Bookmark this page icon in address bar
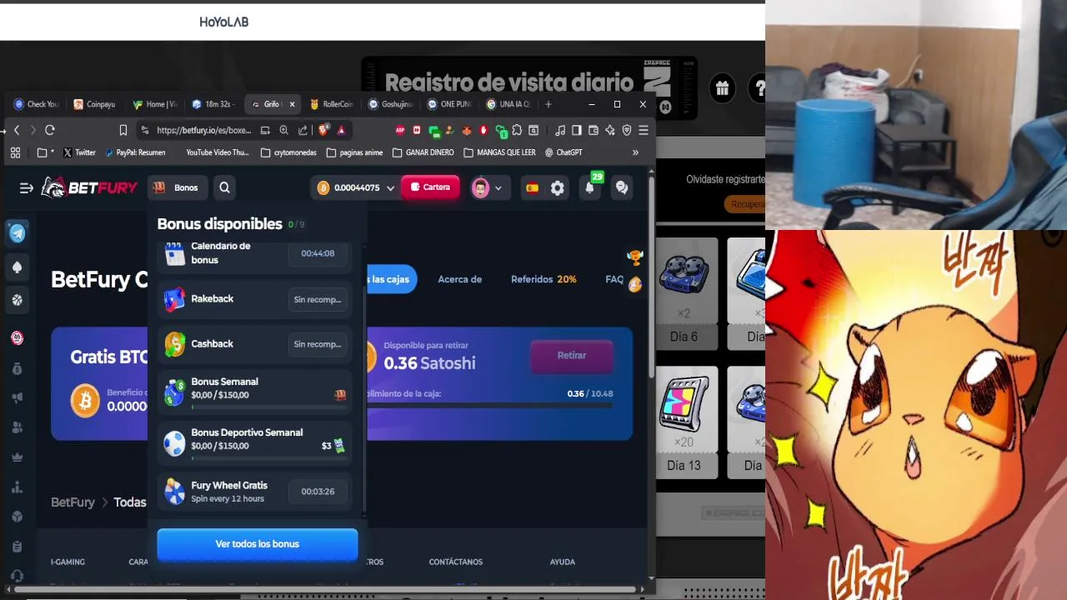This screenshot has width=1067, height=600. (x=123, y=130)
